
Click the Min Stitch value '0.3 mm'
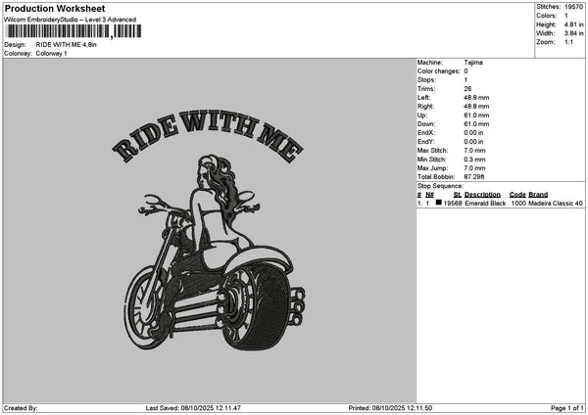coord(474,160)
